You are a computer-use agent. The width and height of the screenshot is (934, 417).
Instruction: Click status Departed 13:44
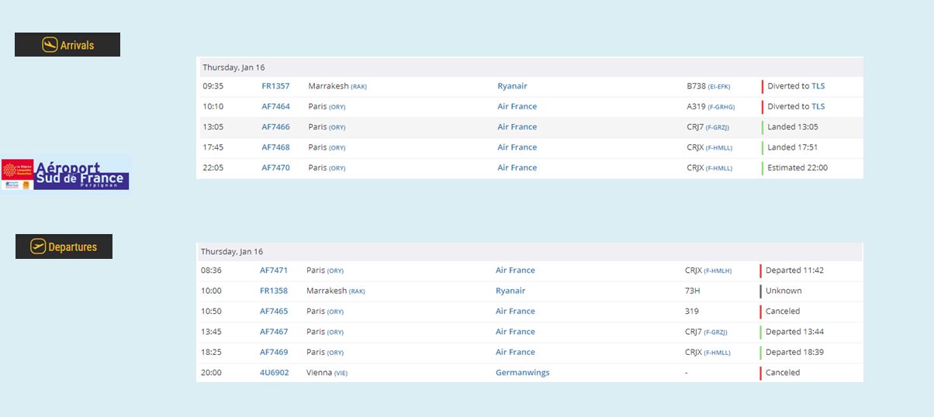pyautogui.click(x=794, y=332)
